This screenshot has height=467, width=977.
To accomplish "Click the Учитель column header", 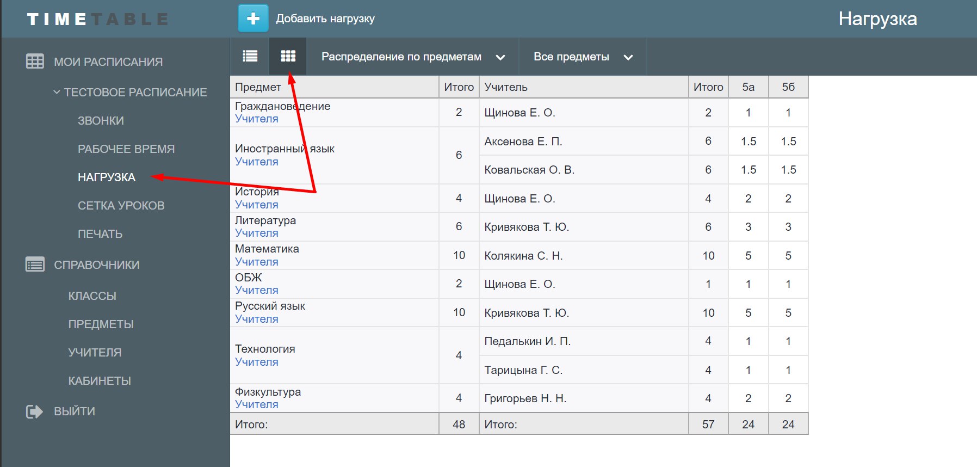I will coord(584,87).
